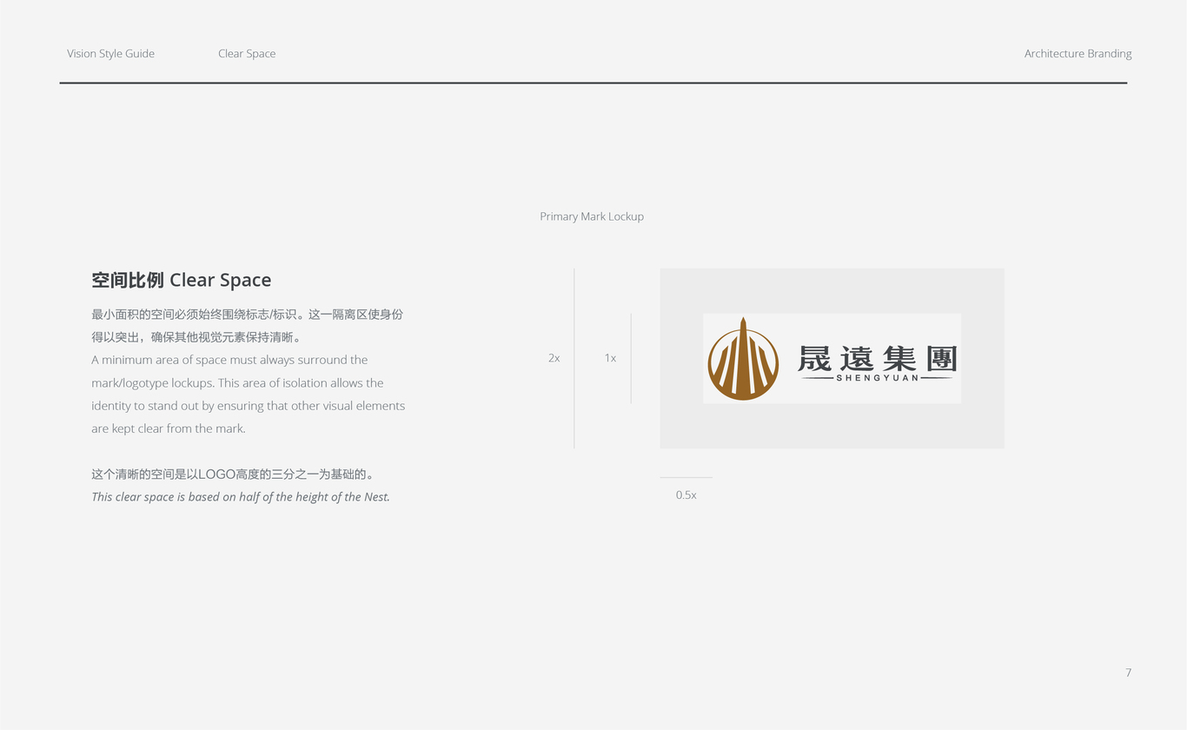
Task: Click the line 'are kept clear from the mark.'
Action: tap(169, 428)
